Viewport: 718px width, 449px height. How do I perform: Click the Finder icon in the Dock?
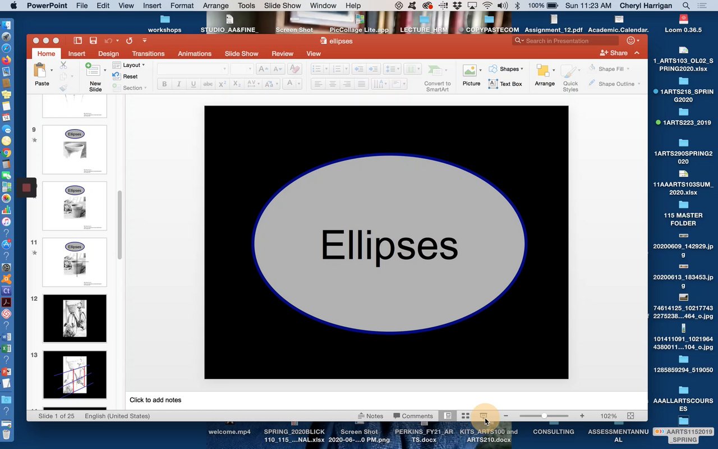point(6,25)
